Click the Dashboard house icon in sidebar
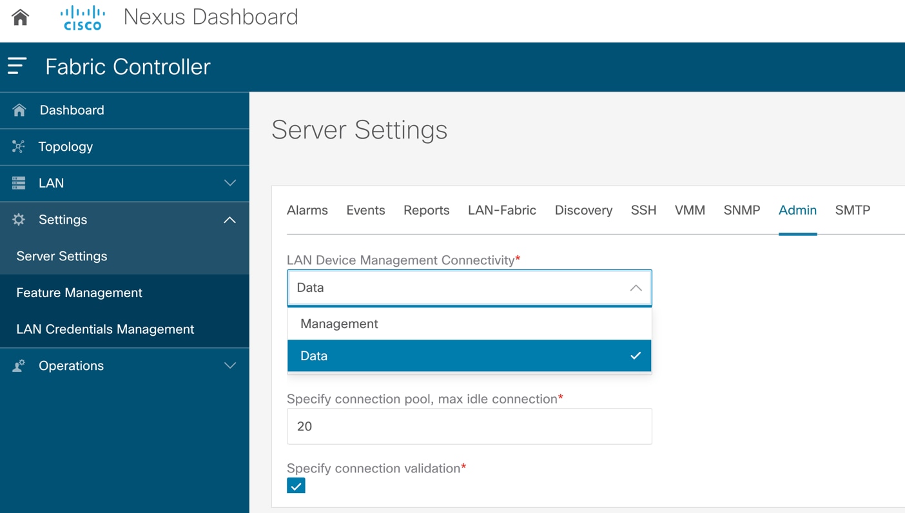Viewport: 905px width, 513px height. coord(19,110)
